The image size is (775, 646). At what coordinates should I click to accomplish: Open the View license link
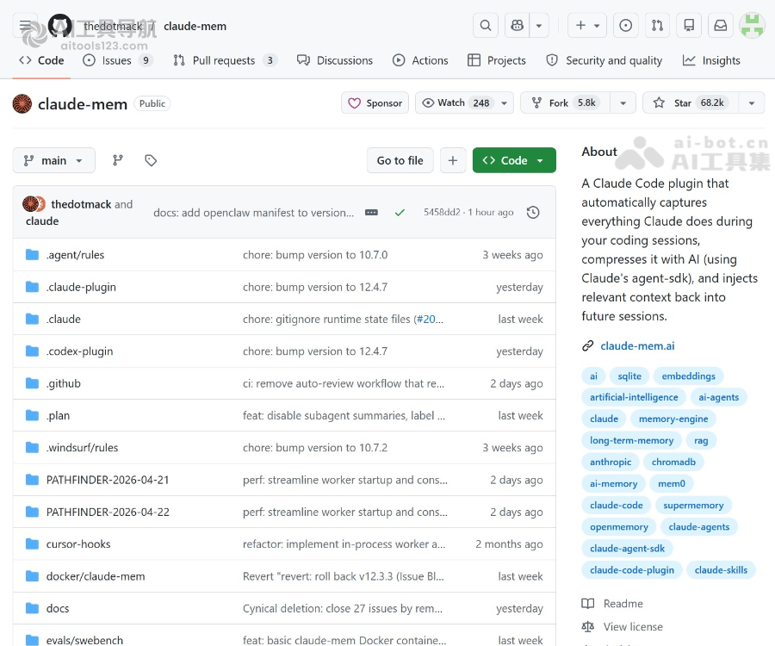(x=633, y=626)
